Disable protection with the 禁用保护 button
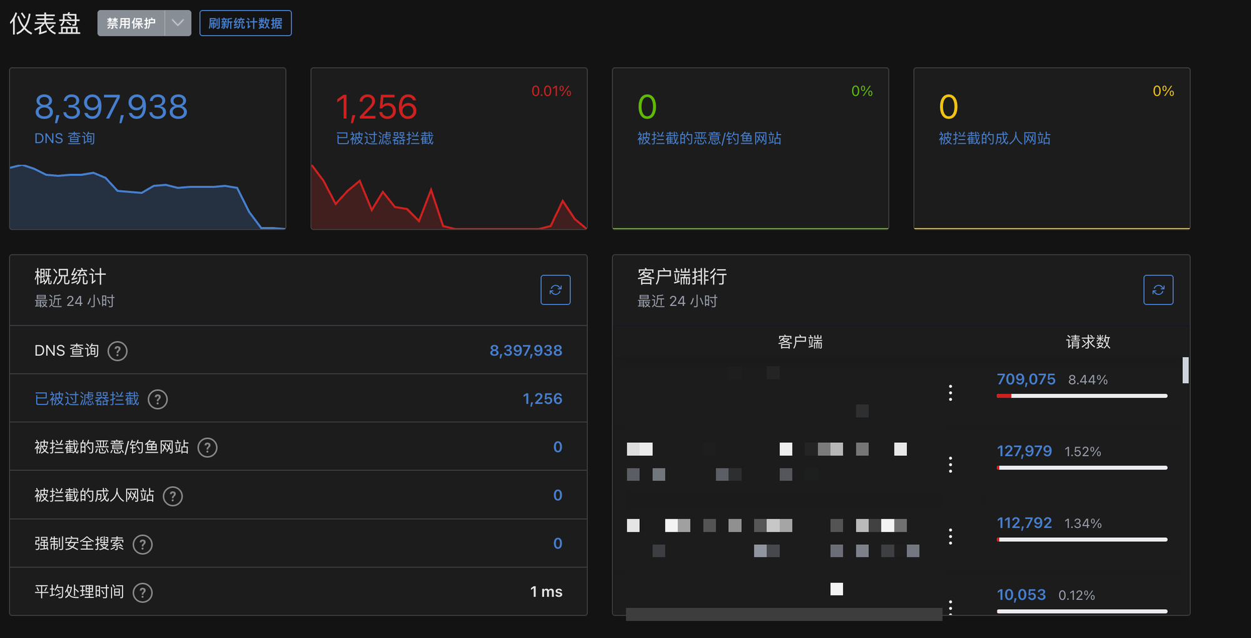Screen dimensions: 1251x638 pos(131,23)
